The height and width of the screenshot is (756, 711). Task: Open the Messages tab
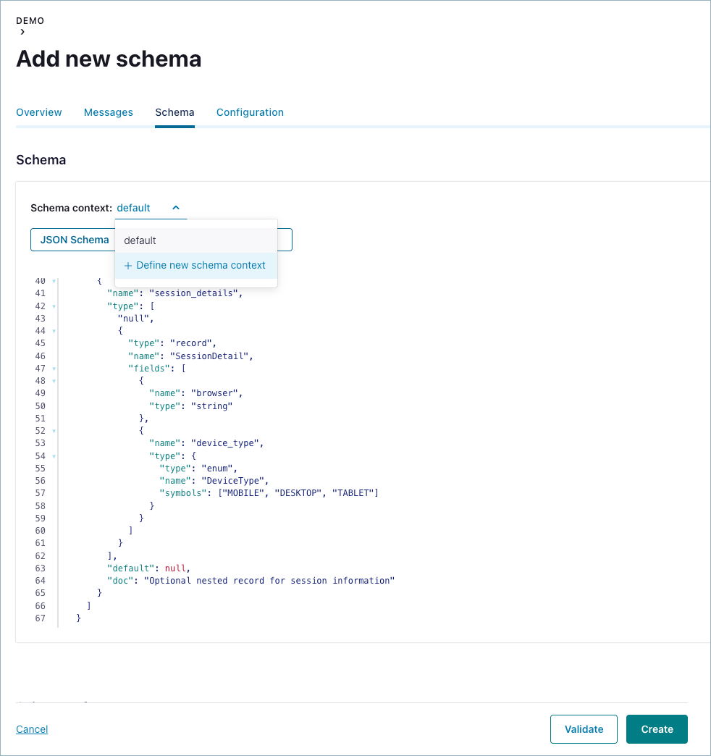click(109, 112)
